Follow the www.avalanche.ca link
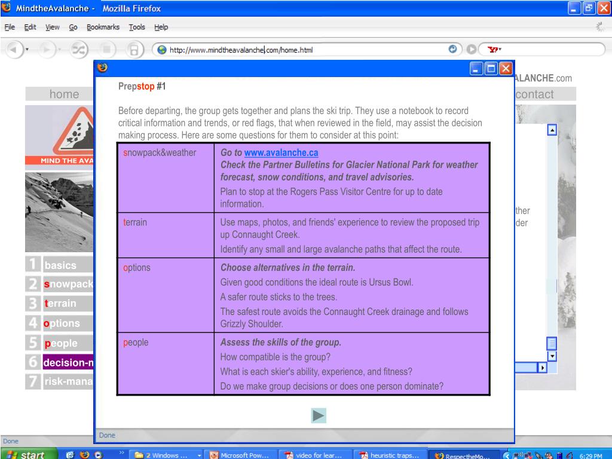This screenshot has height=459, width=612. [281, 152]
